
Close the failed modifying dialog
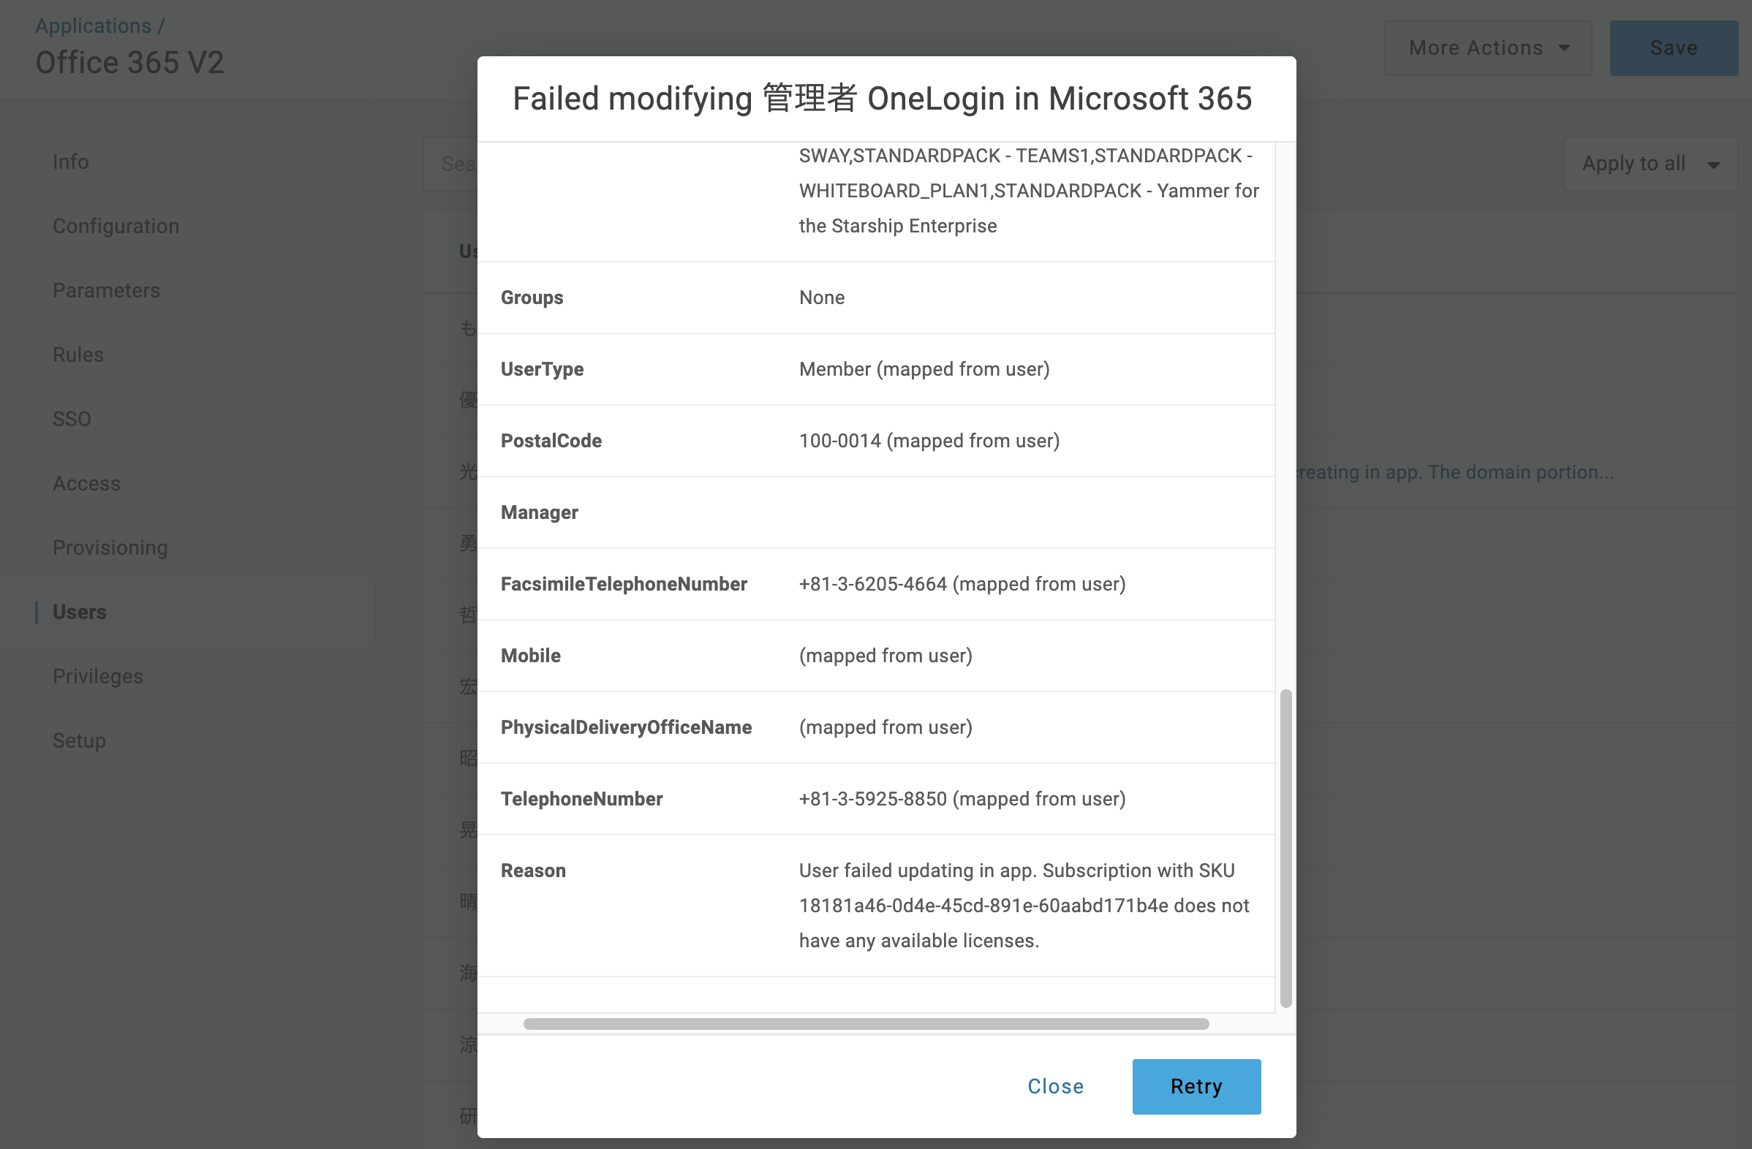tap(1055, 1085)
